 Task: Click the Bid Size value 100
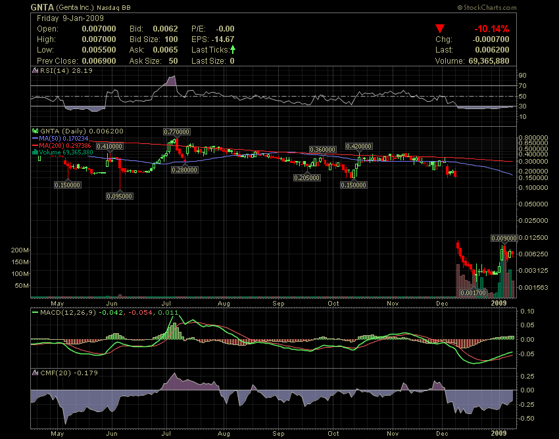[x=171, y=39]
